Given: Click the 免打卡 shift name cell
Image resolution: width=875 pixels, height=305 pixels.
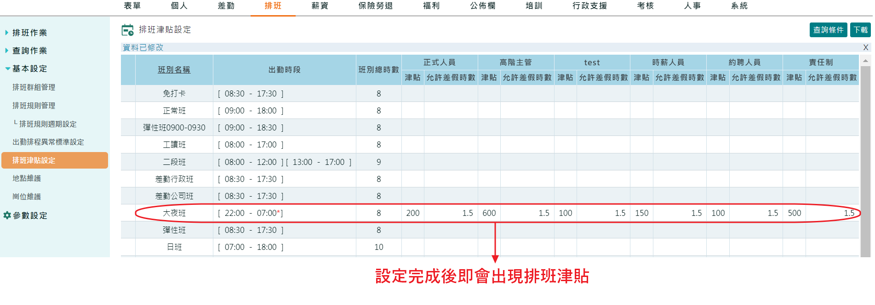Looking at the screenshot, I should [x=174, y=94].
